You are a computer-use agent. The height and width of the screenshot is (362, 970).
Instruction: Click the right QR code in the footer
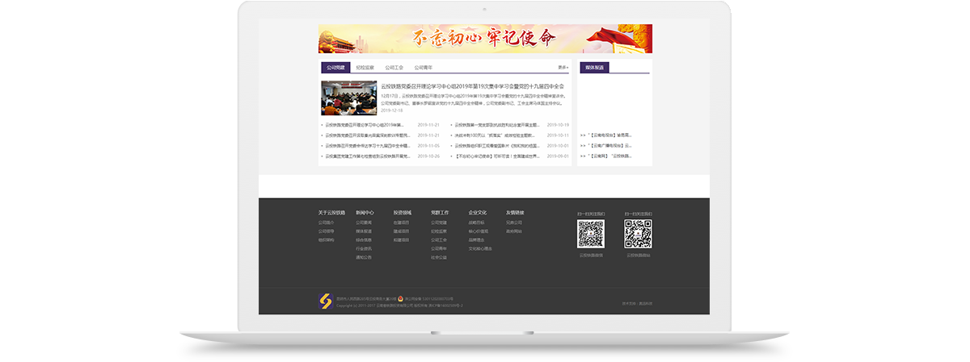coord(638,235)
